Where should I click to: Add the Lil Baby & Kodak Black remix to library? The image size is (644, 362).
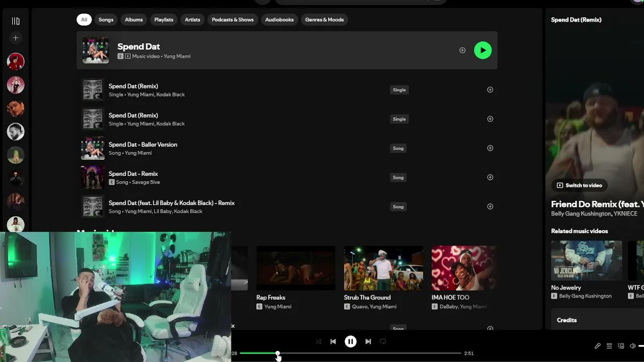pos(490,207)
